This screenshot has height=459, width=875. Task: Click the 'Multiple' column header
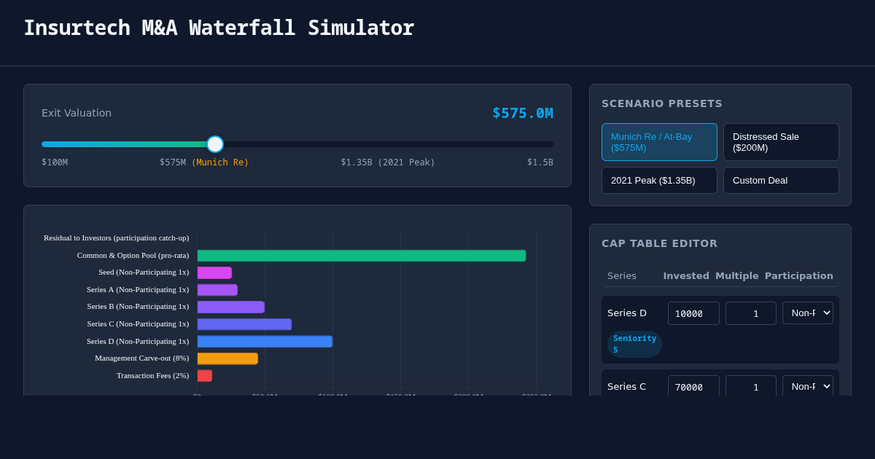737,275
